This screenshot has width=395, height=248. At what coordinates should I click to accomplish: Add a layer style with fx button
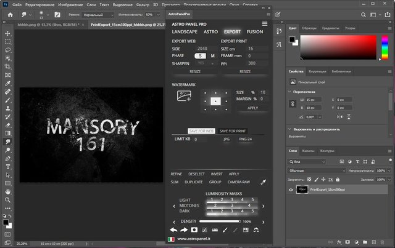[339, 242]
